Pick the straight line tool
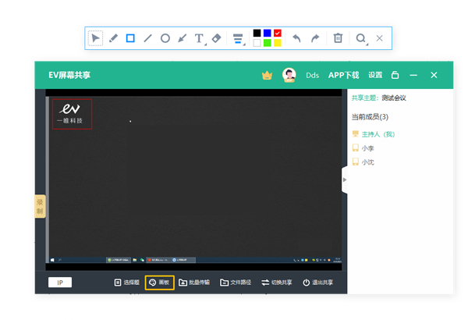 point(147,38)
